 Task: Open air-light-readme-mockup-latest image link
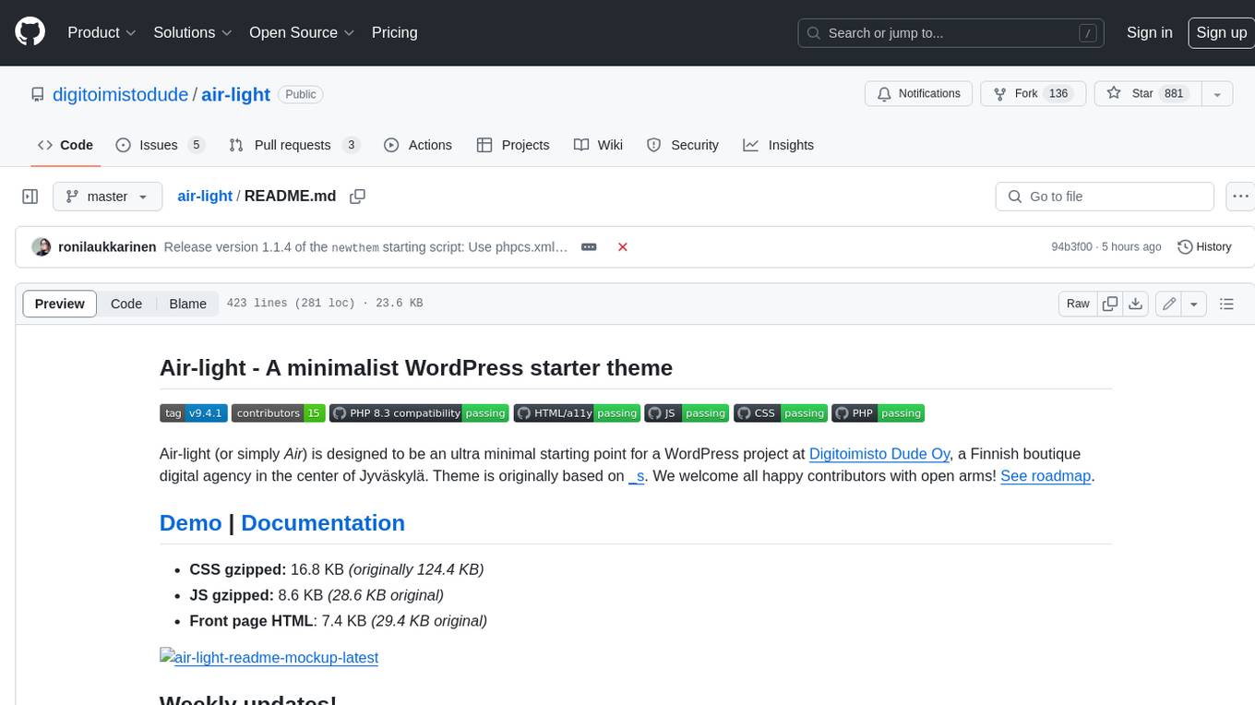coord(269,658)
